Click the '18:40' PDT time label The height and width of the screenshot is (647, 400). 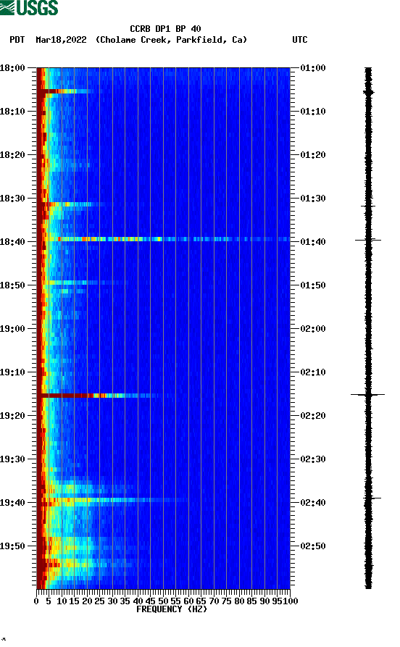(12, 242)
